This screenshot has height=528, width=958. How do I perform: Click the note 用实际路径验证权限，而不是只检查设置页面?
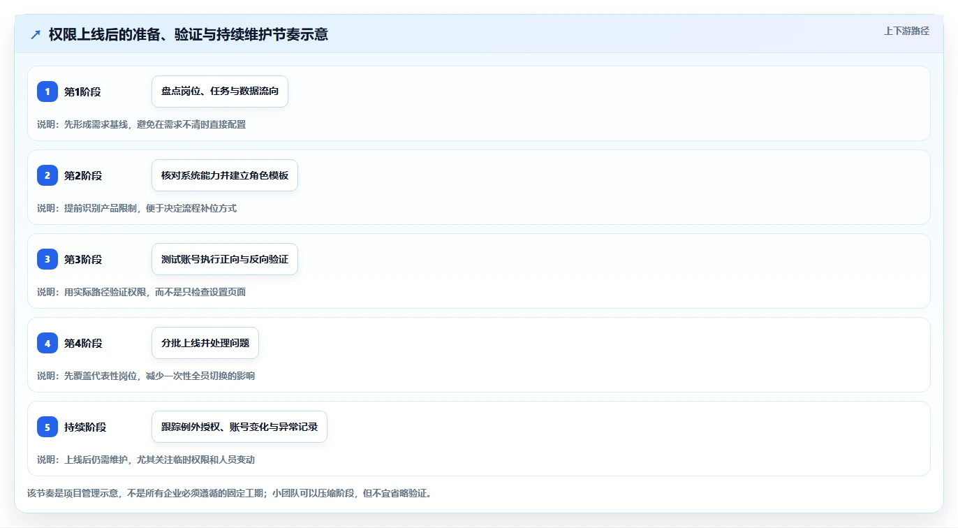pos(155,292)
